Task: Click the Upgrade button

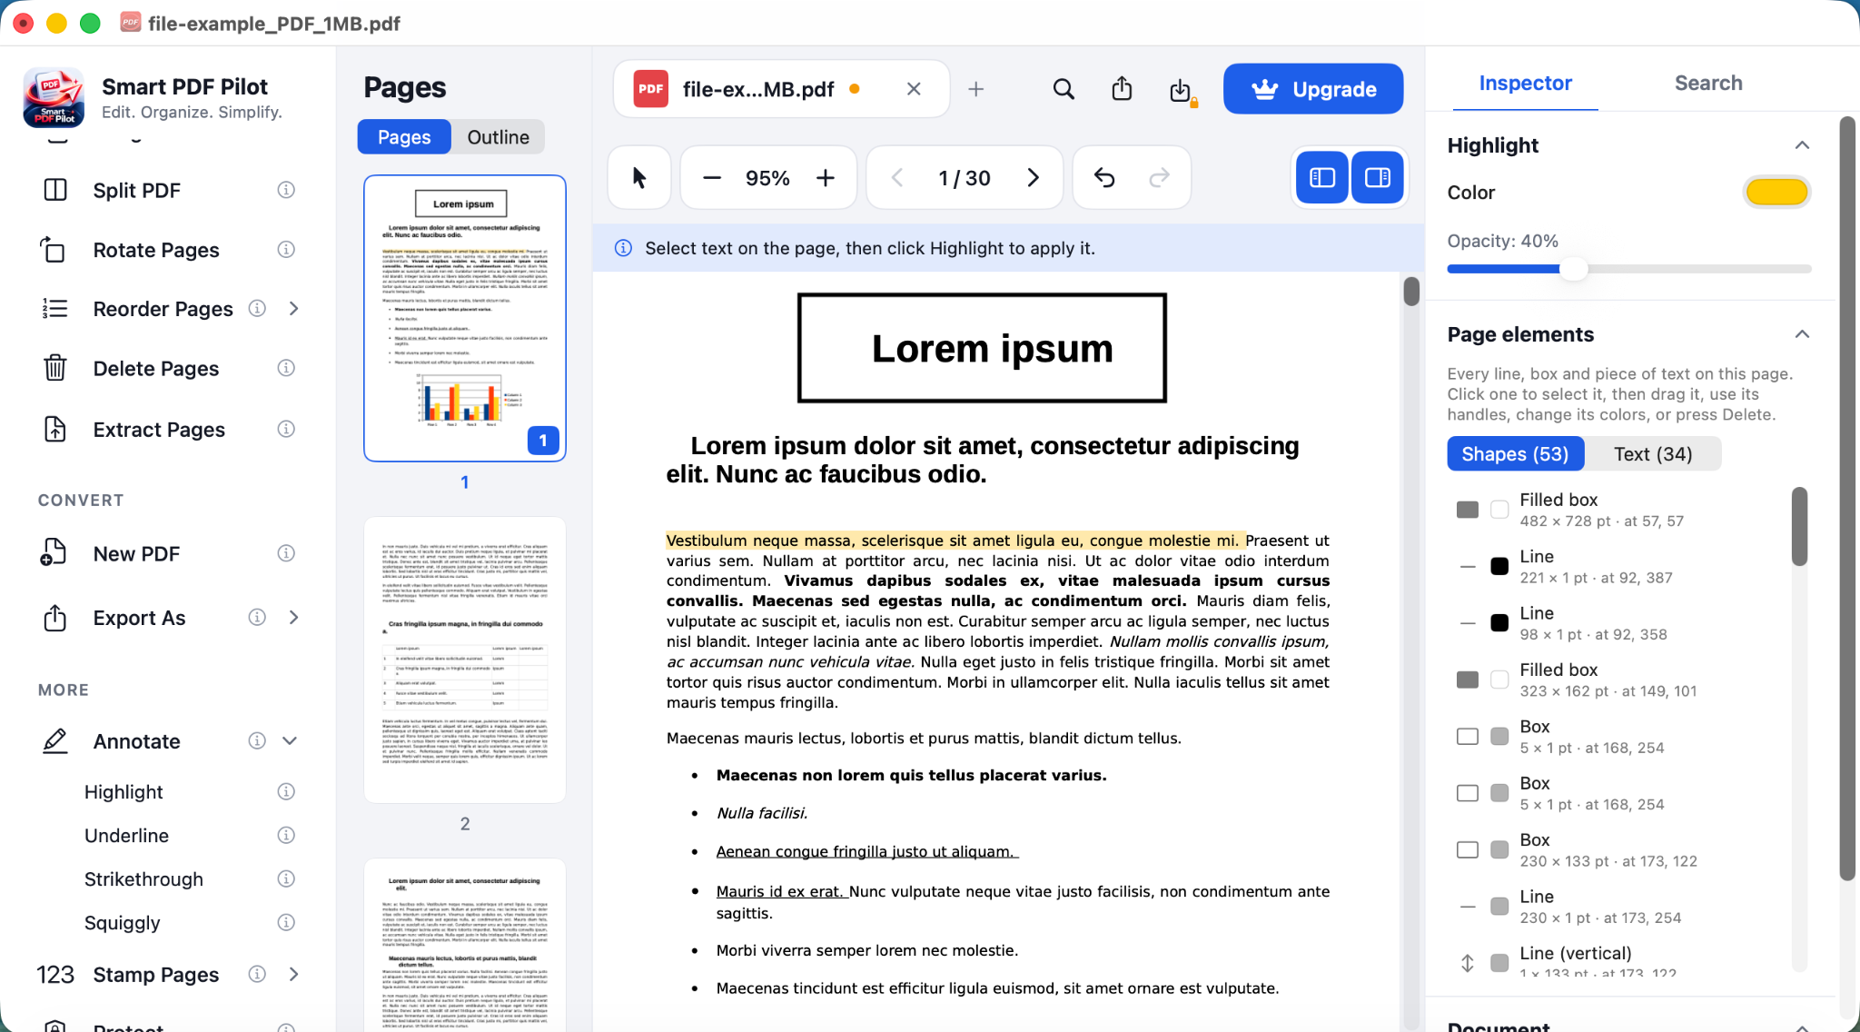Action: (x=1313, y=89)
